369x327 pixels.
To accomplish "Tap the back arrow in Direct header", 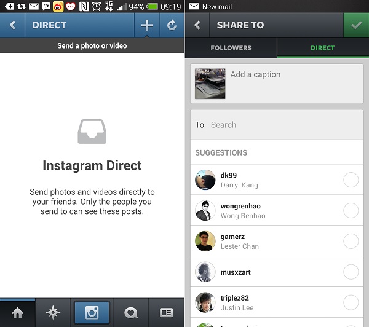I will (12, 25).
